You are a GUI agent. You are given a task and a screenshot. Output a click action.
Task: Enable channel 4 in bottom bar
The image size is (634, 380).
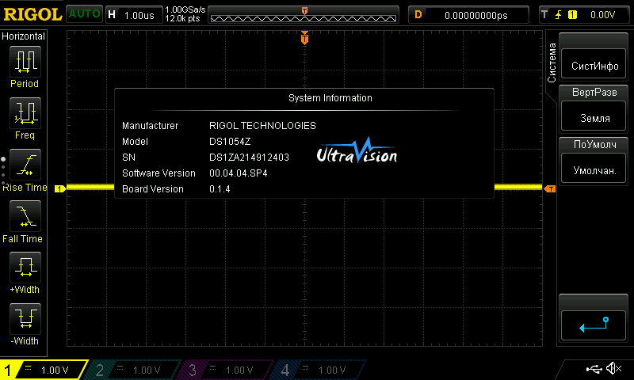[x=317, y=370]
